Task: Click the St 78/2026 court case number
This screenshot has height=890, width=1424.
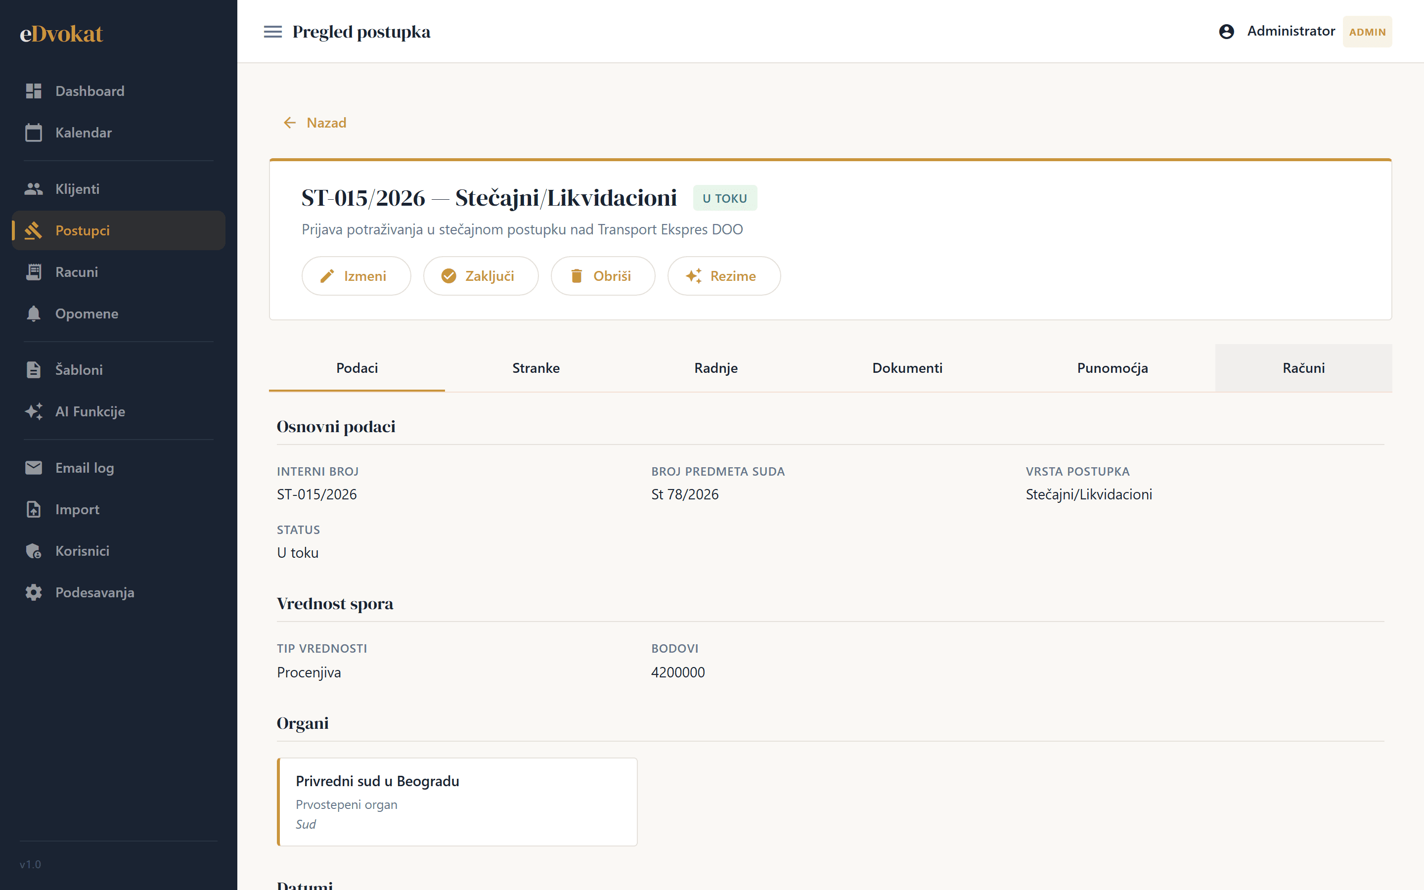Action: pos(684,494)
